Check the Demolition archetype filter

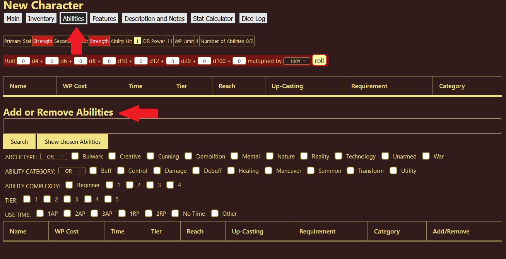coord(188,156)
